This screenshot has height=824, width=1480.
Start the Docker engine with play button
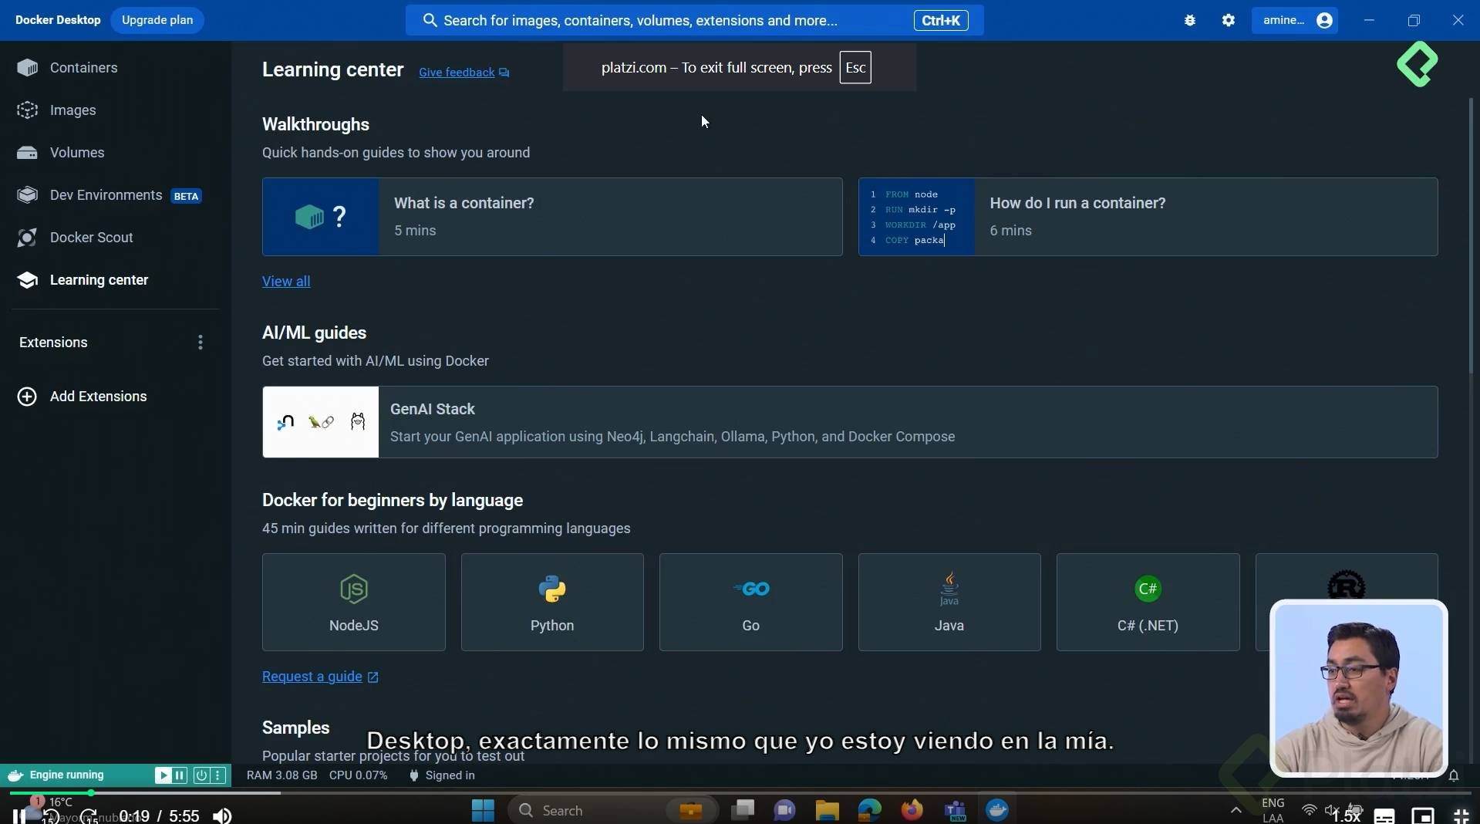pos(163,775)
